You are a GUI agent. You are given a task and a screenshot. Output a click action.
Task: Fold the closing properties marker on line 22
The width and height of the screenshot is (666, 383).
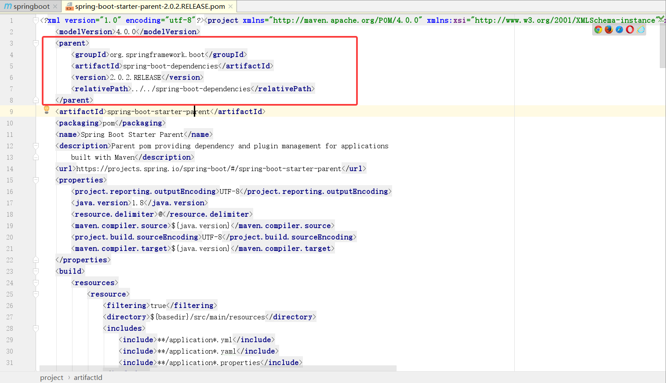tap(36, 260)
